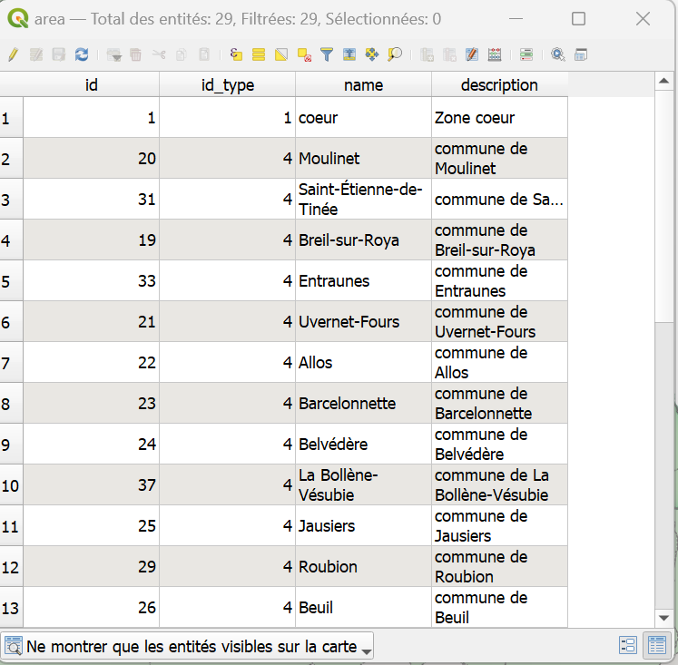
Task: Sort by the description column header
Action: 499,85
